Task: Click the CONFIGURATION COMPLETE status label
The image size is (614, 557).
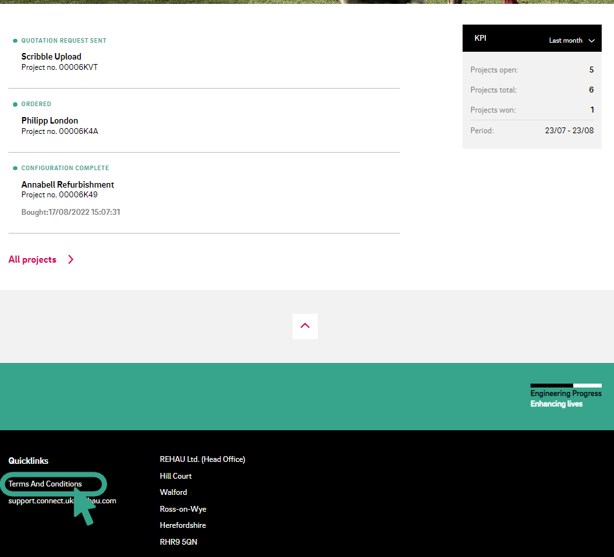Action: [65, 168]
